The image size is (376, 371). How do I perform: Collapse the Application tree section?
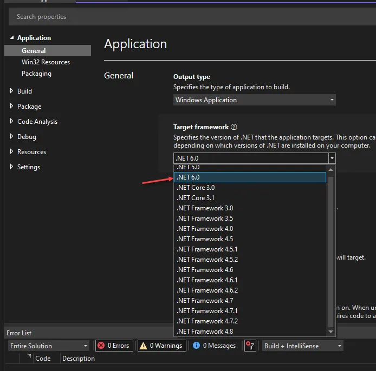pyautogui.click(x=12, y=37)
